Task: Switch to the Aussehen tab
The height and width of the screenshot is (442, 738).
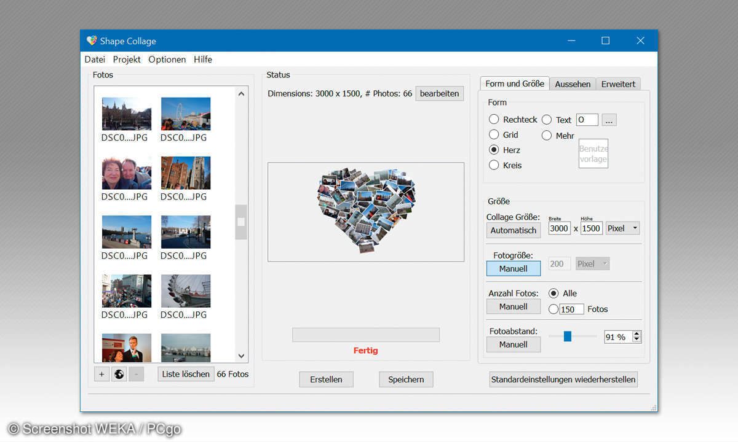Action: [x=573, y=84]
